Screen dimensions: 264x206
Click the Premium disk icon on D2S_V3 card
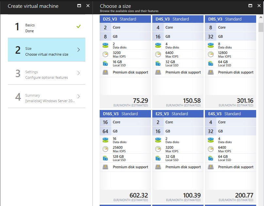(106, 72)
